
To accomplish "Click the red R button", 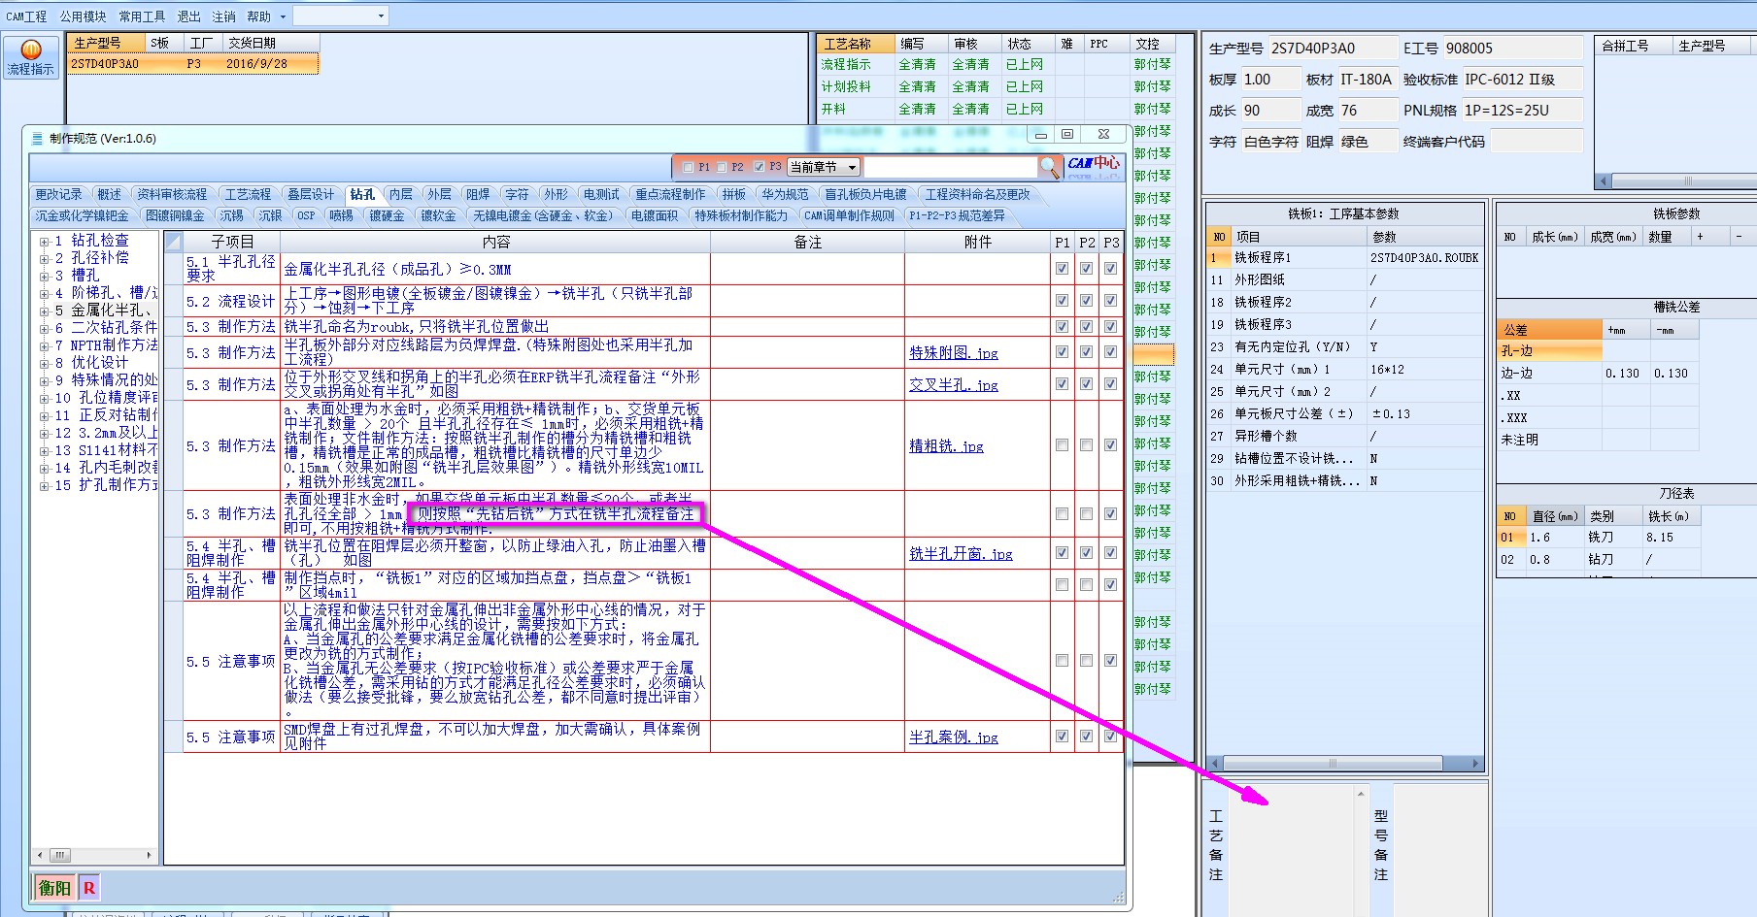I will pos(89,887).
